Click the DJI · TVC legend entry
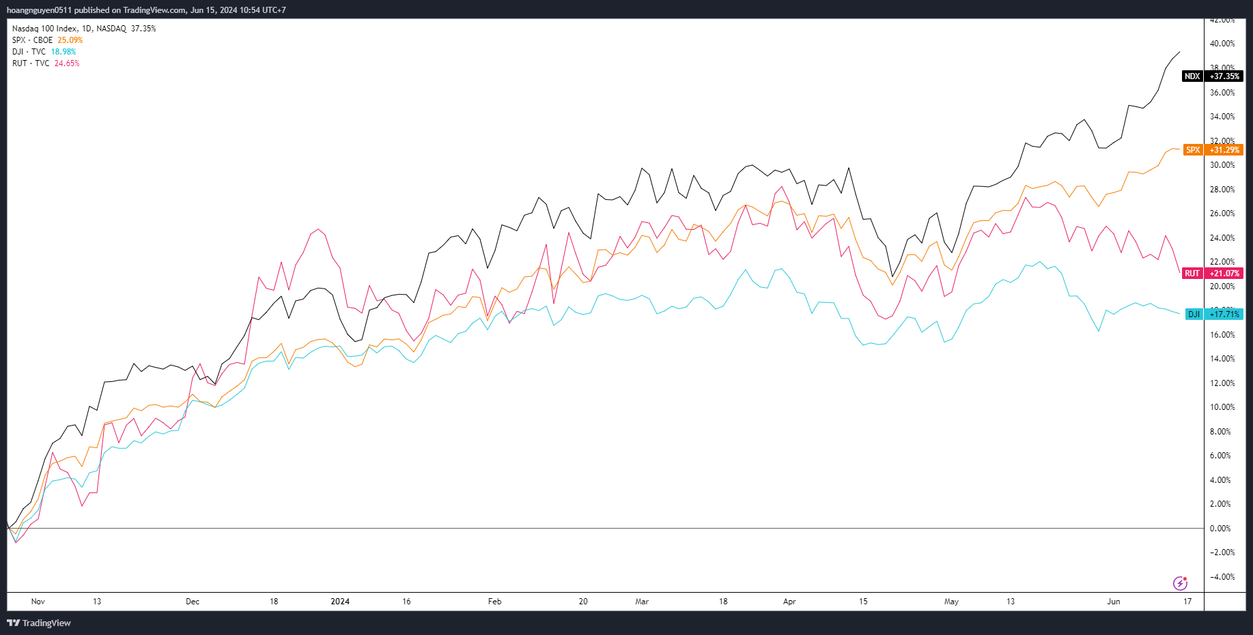Image resolution: width=1253 pixels, height=635 pixels. coord(29,52)
